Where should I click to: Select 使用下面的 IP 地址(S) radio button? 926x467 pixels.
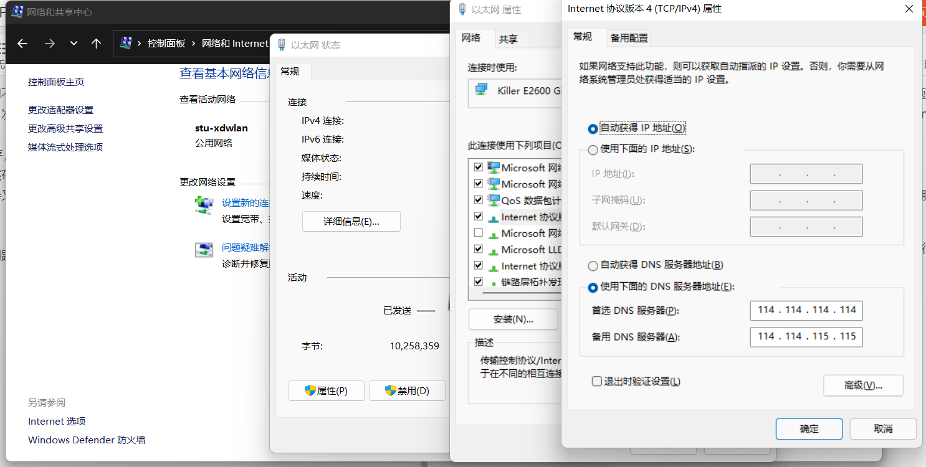click(593, 149)
